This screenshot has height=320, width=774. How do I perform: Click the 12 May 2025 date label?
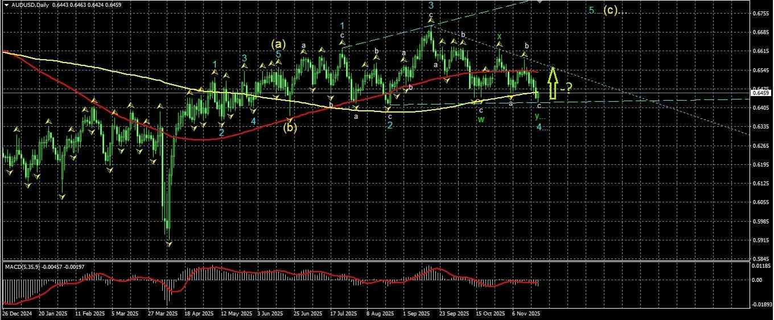(x=237, y=313)
